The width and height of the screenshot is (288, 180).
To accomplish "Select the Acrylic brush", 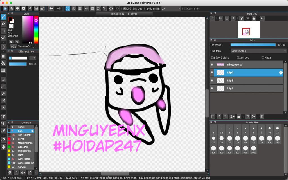I will point(21,167).
